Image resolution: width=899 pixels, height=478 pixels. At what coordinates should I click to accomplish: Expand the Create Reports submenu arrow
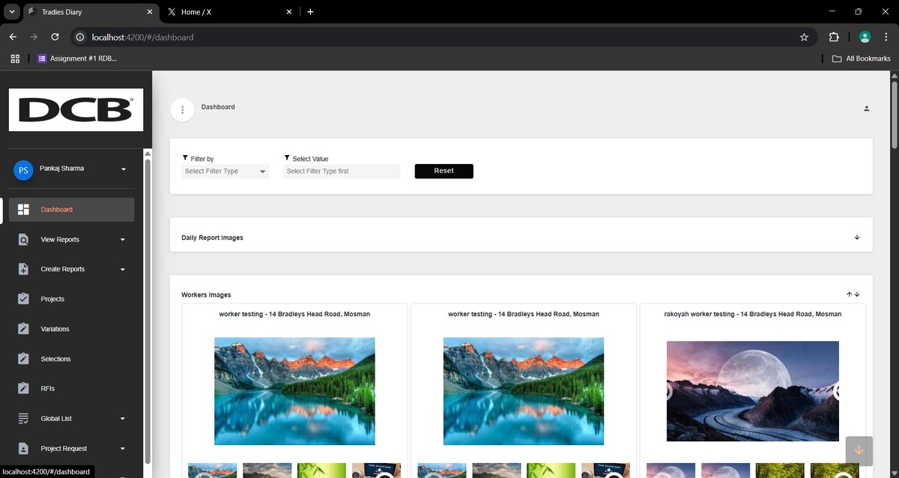coord(123,269)
